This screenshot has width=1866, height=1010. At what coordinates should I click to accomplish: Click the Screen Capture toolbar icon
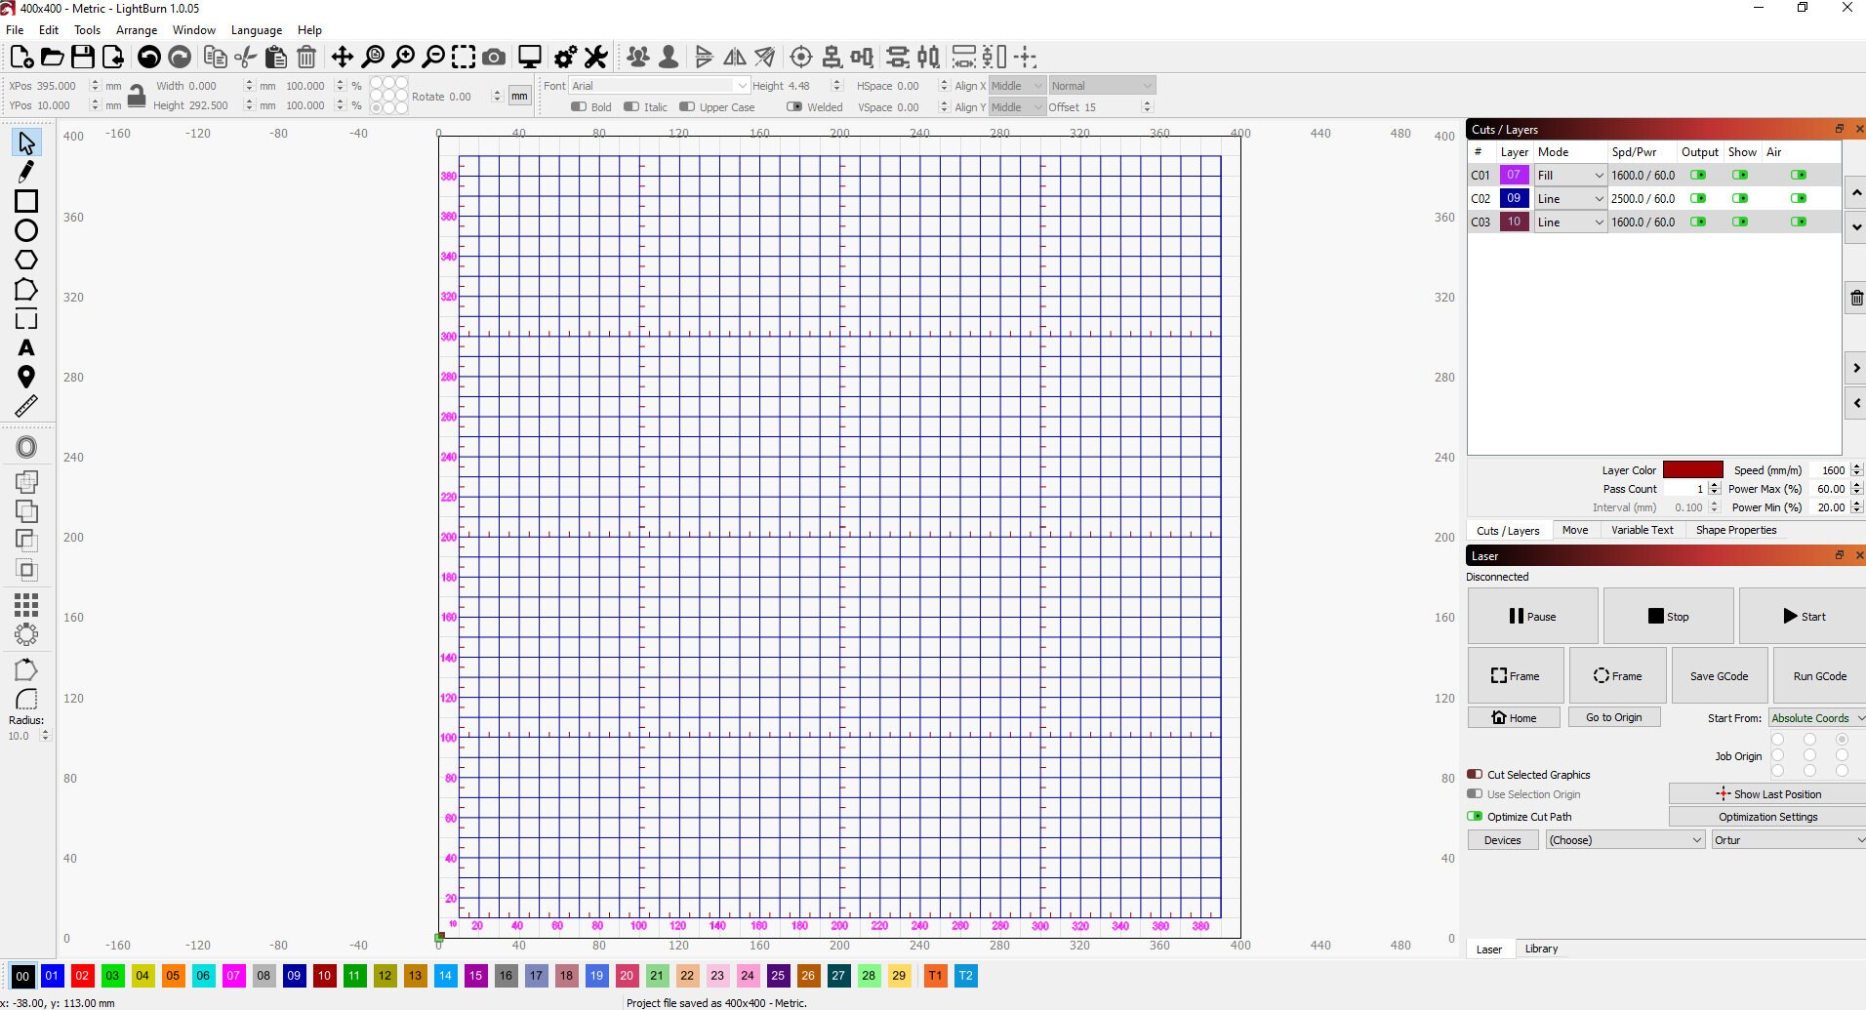[x=495, y=58]
